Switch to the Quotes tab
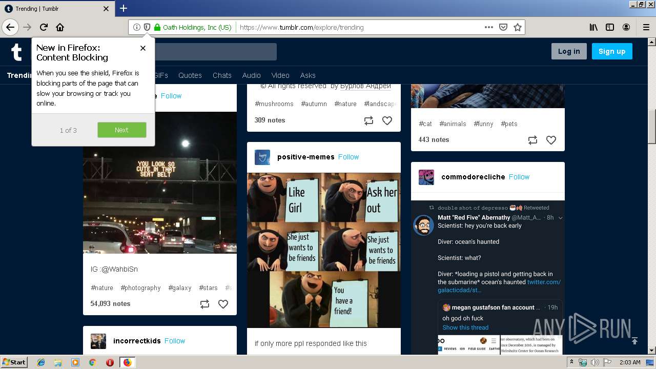656x369 pixels. tap(190, 75)
